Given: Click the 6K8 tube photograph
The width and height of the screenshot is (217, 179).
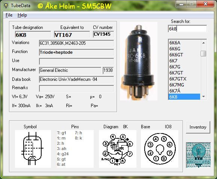Looking at the screenshot, I should [139, 61].
